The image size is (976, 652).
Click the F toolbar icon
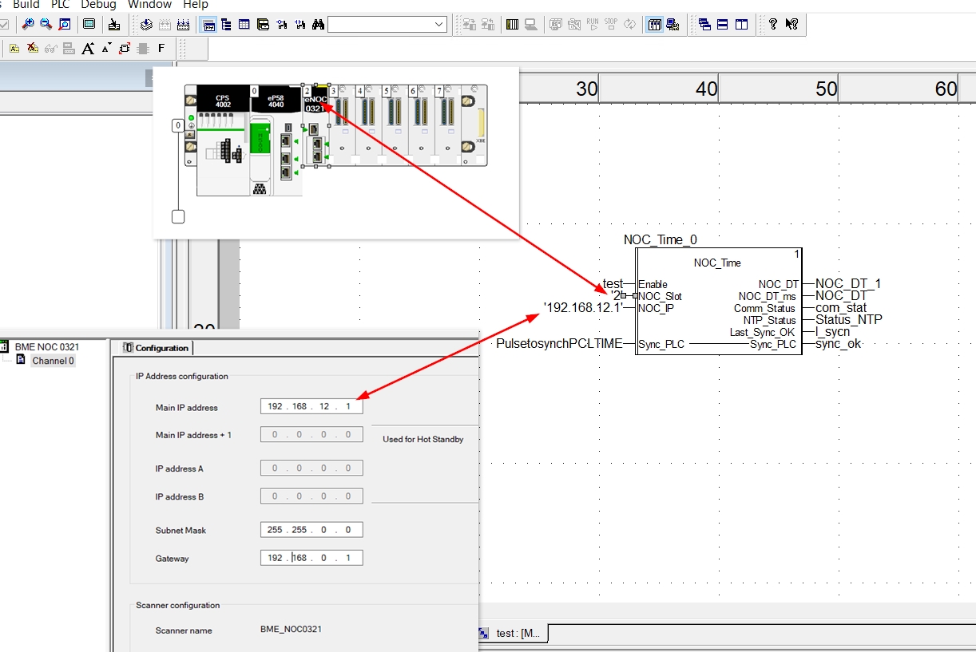click(x=161, y=48)
